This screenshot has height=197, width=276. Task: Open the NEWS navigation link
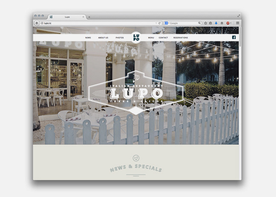88,38
